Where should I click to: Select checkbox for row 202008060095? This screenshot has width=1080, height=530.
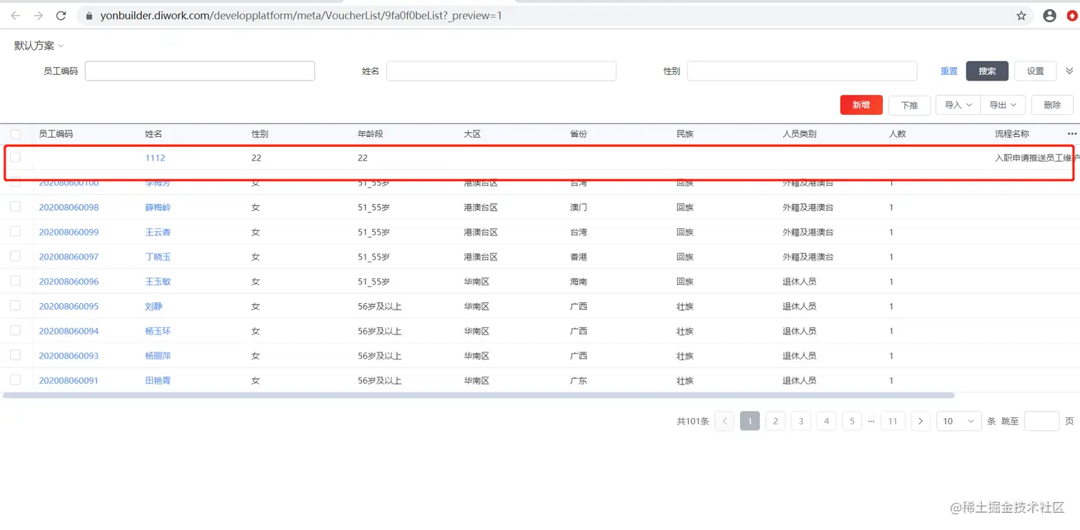pos(16,306)
